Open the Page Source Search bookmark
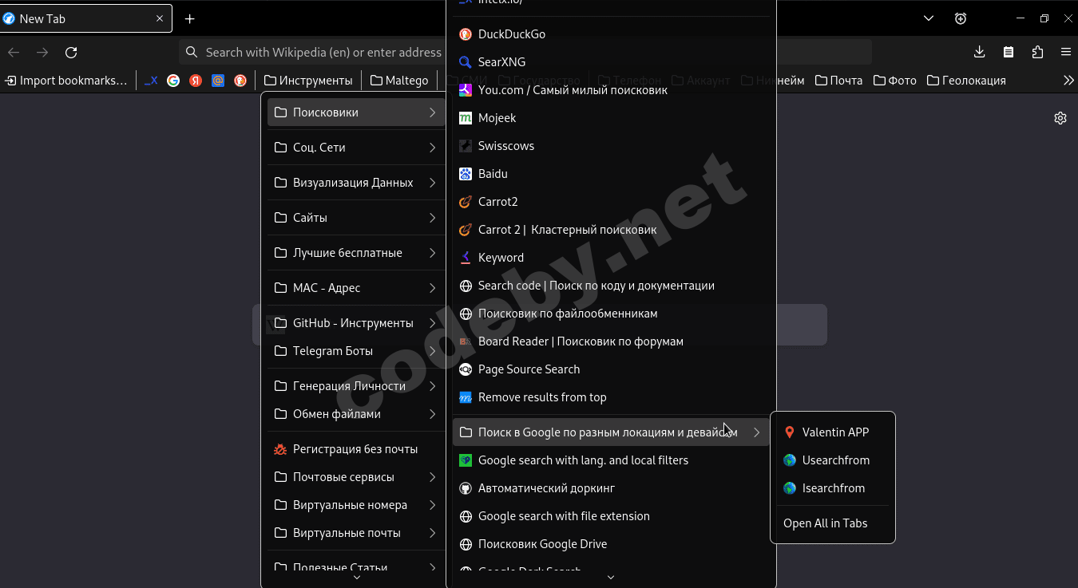Image resolution: width=1078 pixels, height=588 pixels. tap(611, 369)
